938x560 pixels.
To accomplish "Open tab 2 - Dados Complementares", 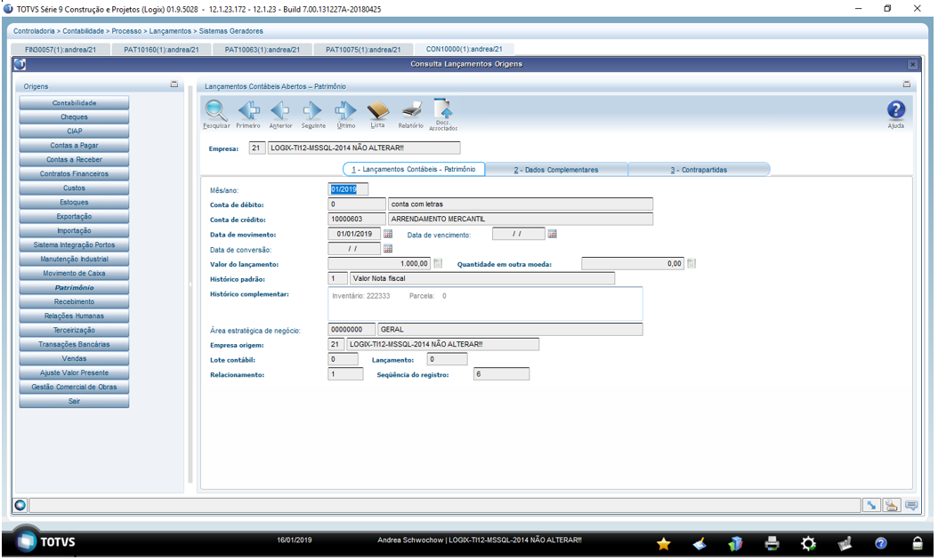I will coord(556,170).
